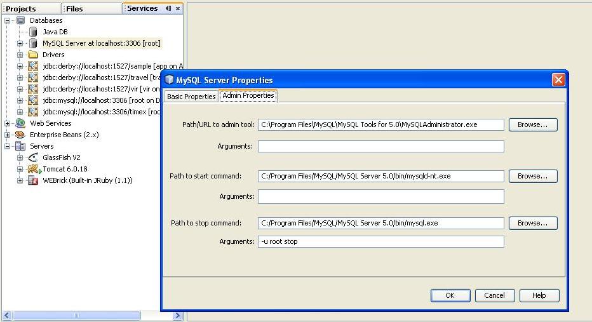592x322 pixels.
Task: Cancel the MySQL Server Properties dialog
Action: tap(495, 295)
